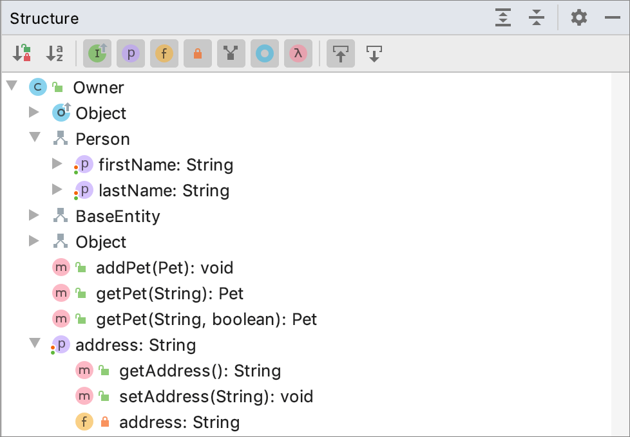This screenshot has width=630, height=437.
Task: Click the Expand All icon
Action: (503, 17)
